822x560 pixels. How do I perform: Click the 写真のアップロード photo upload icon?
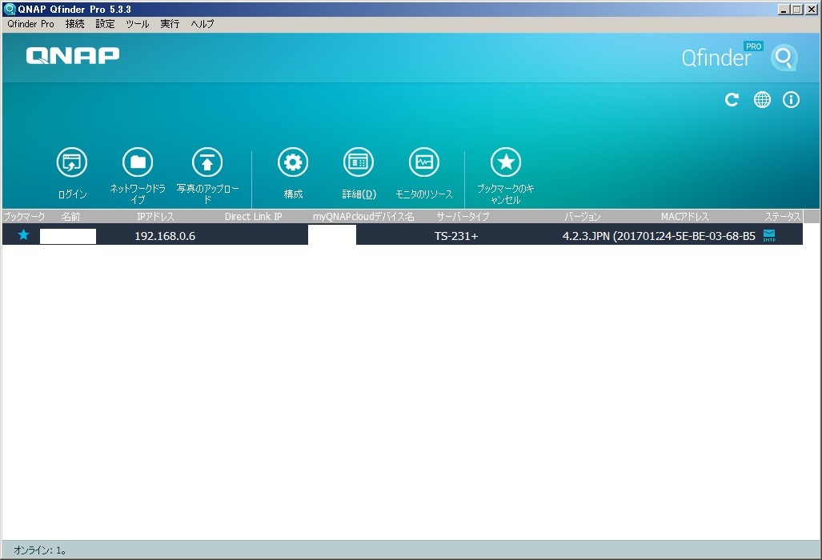207,162
